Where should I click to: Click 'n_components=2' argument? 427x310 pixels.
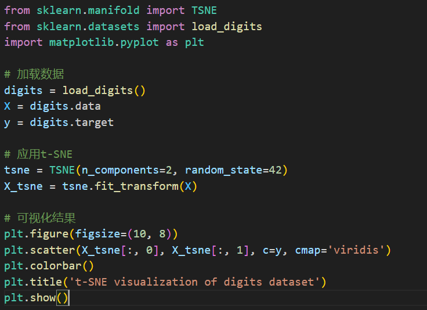[x=126, y=170]
